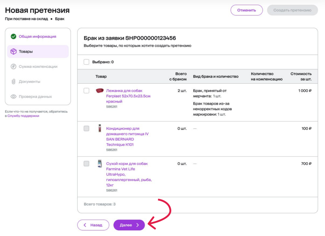Click the 1 000 ₽ price value
The image size is (325, 236).
point(305,91)
